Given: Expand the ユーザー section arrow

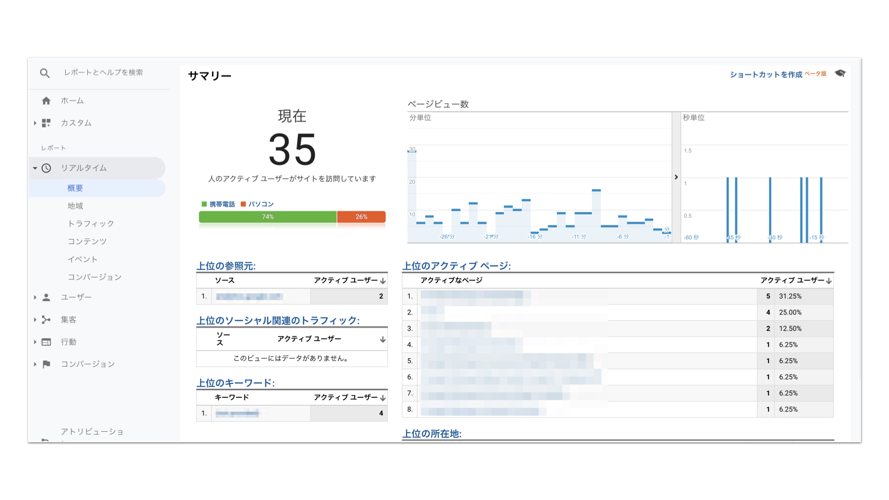Looking at the screenshot, I should click(35, 297).
